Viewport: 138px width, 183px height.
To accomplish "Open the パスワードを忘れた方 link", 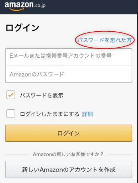I will tap(105, 40).
